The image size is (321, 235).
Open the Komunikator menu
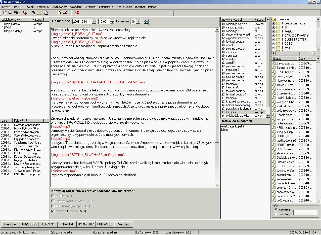click(106, 7)
